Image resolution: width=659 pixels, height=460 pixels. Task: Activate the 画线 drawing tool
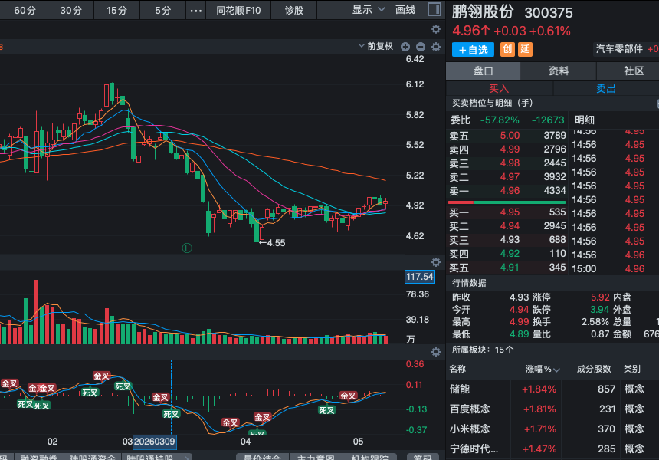click(405, 10)
